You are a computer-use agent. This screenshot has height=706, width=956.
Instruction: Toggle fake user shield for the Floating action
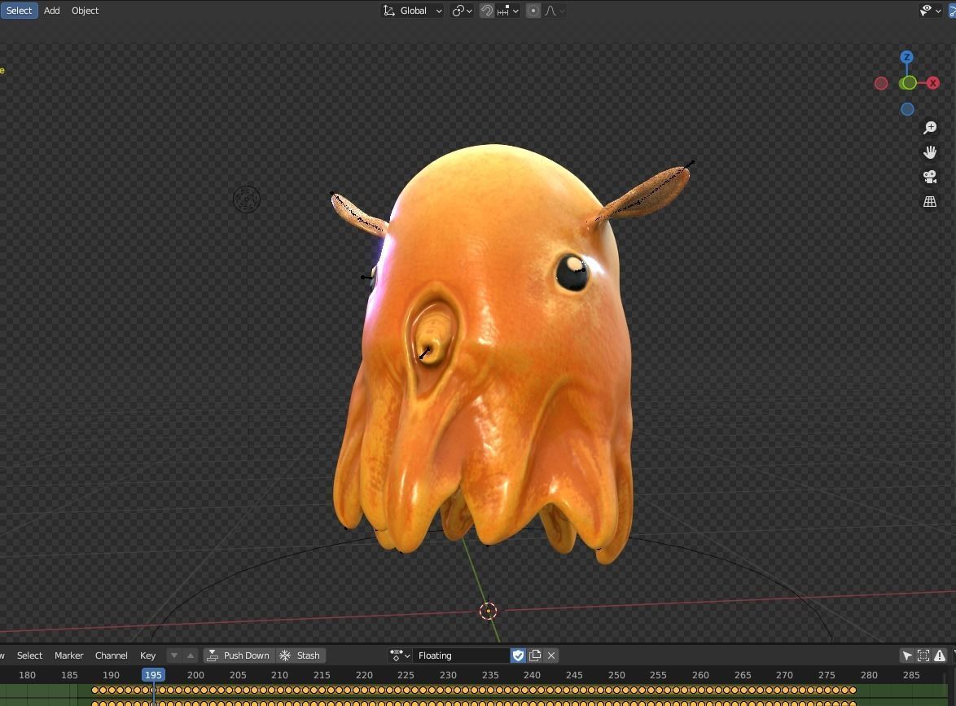point(518,656)
